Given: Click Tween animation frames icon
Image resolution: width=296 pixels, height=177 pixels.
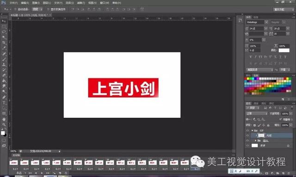Looking at the screenshot, I should (54, 173).
